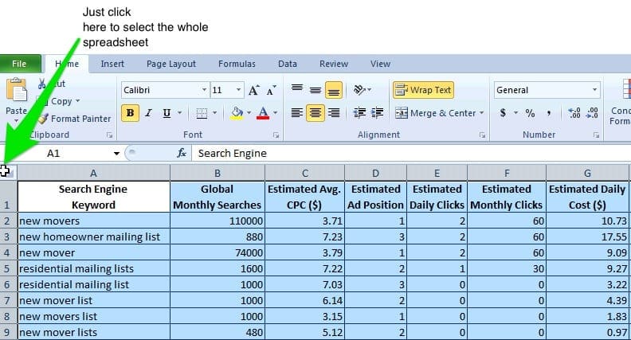
Task: Click the Increase Font Size icon
Action: point(253,90)
